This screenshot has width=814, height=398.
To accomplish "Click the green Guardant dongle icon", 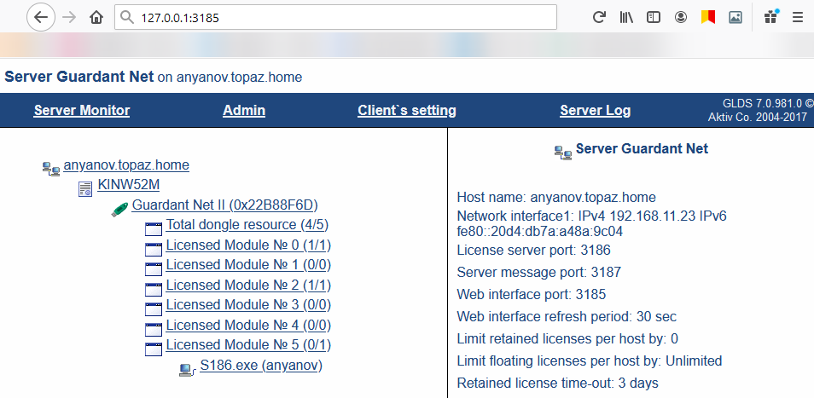I will point(119,208).
